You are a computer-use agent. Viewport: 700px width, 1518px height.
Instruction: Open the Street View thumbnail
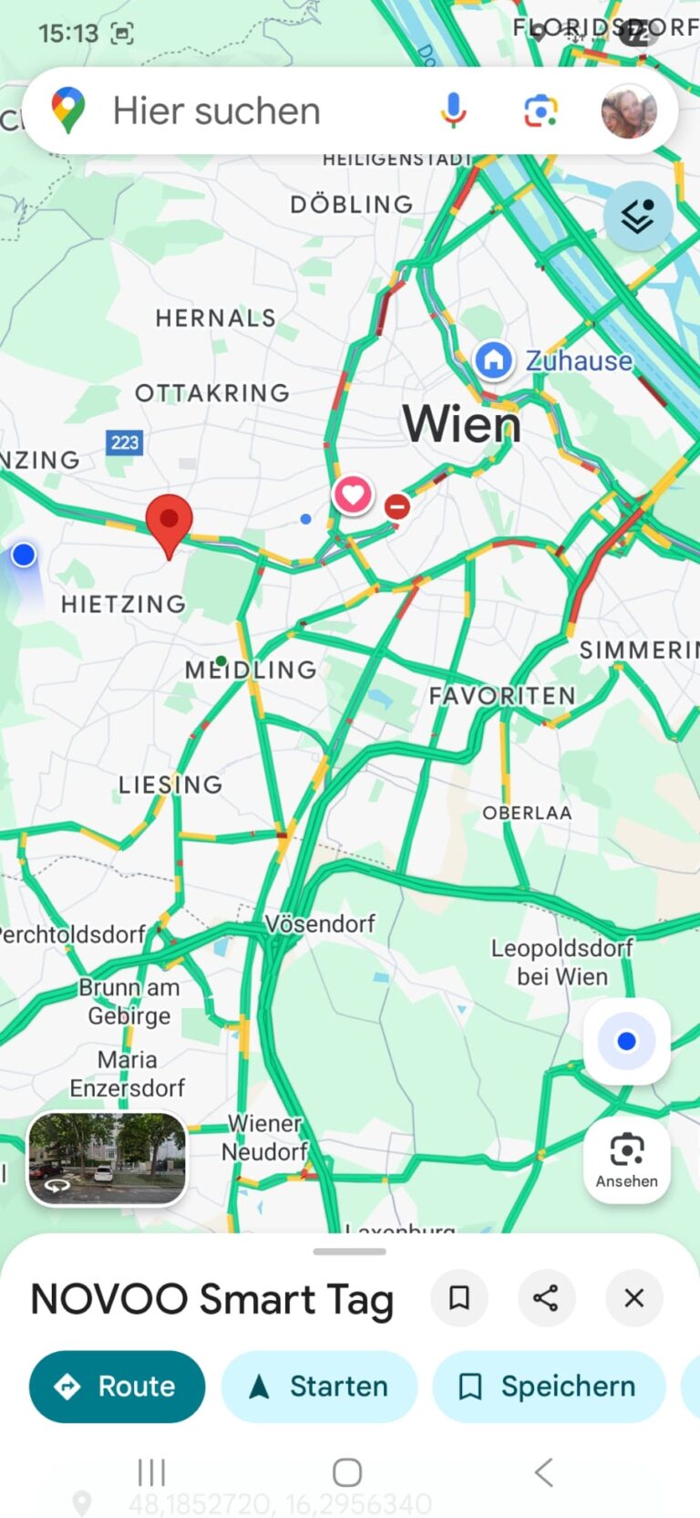point(108,1159)
